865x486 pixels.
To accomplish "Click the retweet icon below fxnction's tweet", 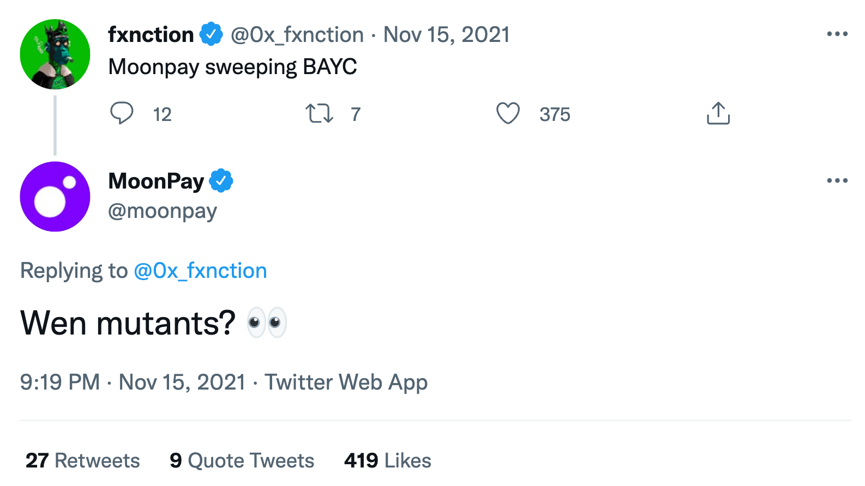I will (x=320, y=113).
